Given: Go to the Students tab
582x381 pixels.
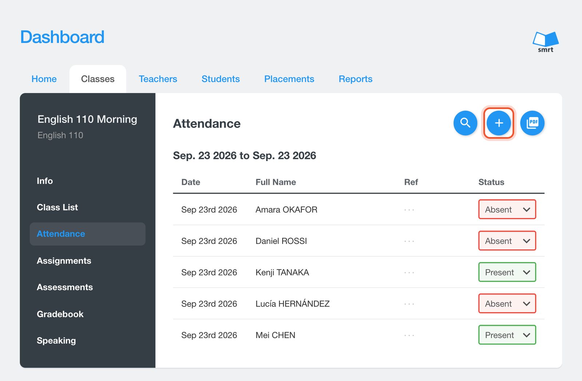Looking at the screenshot, I should point(220,79).
